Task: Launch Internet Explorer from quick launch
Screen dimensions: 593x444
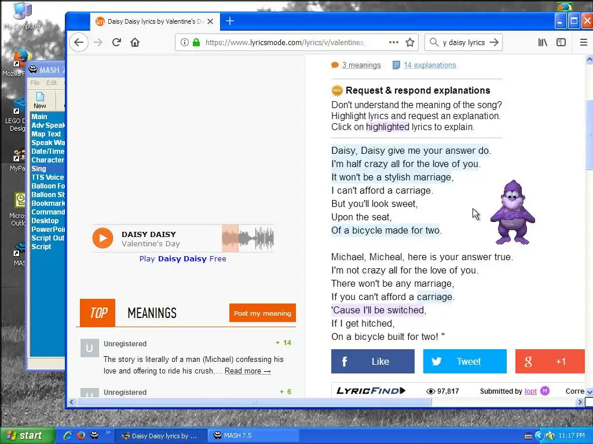Action: pos(68,435)
